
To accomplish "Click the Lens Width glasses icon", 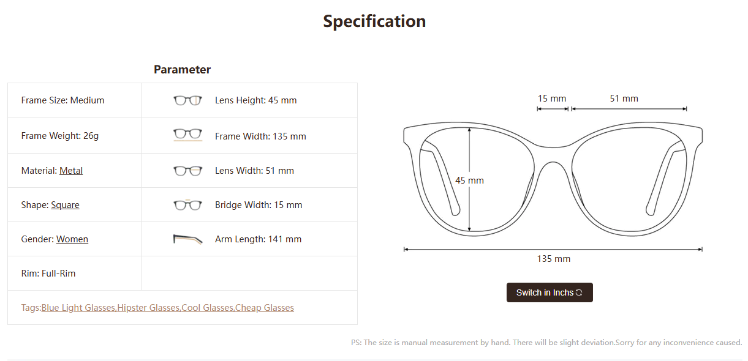I will tap(187, 171).
